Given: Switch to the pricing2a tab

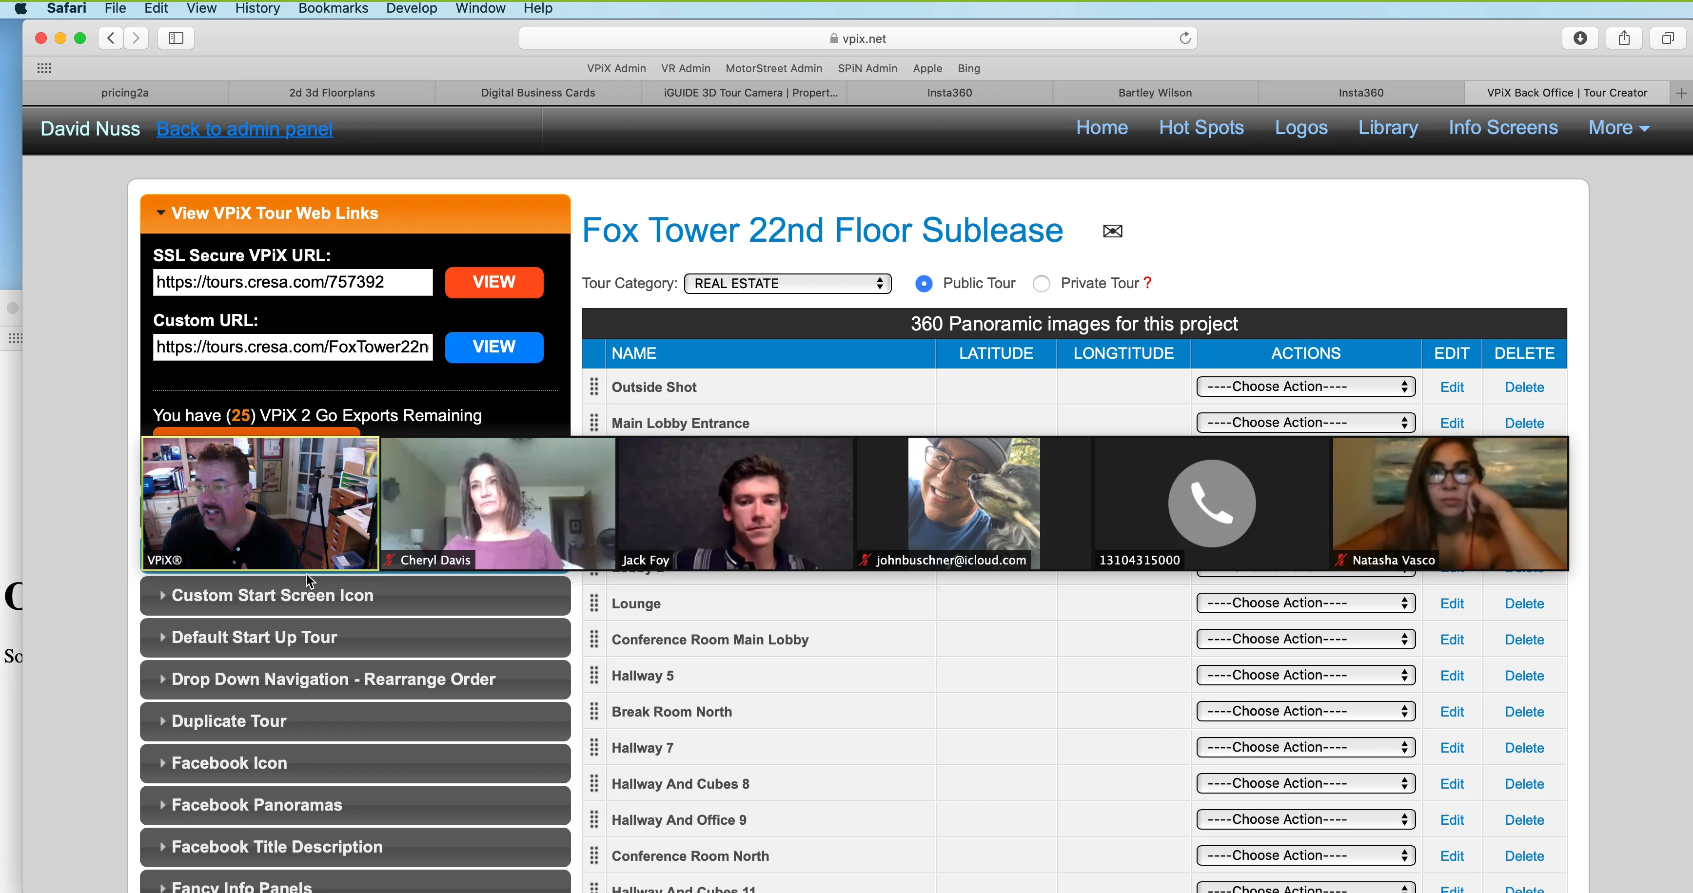Looking at the screenshot, I should click(125, 93).
